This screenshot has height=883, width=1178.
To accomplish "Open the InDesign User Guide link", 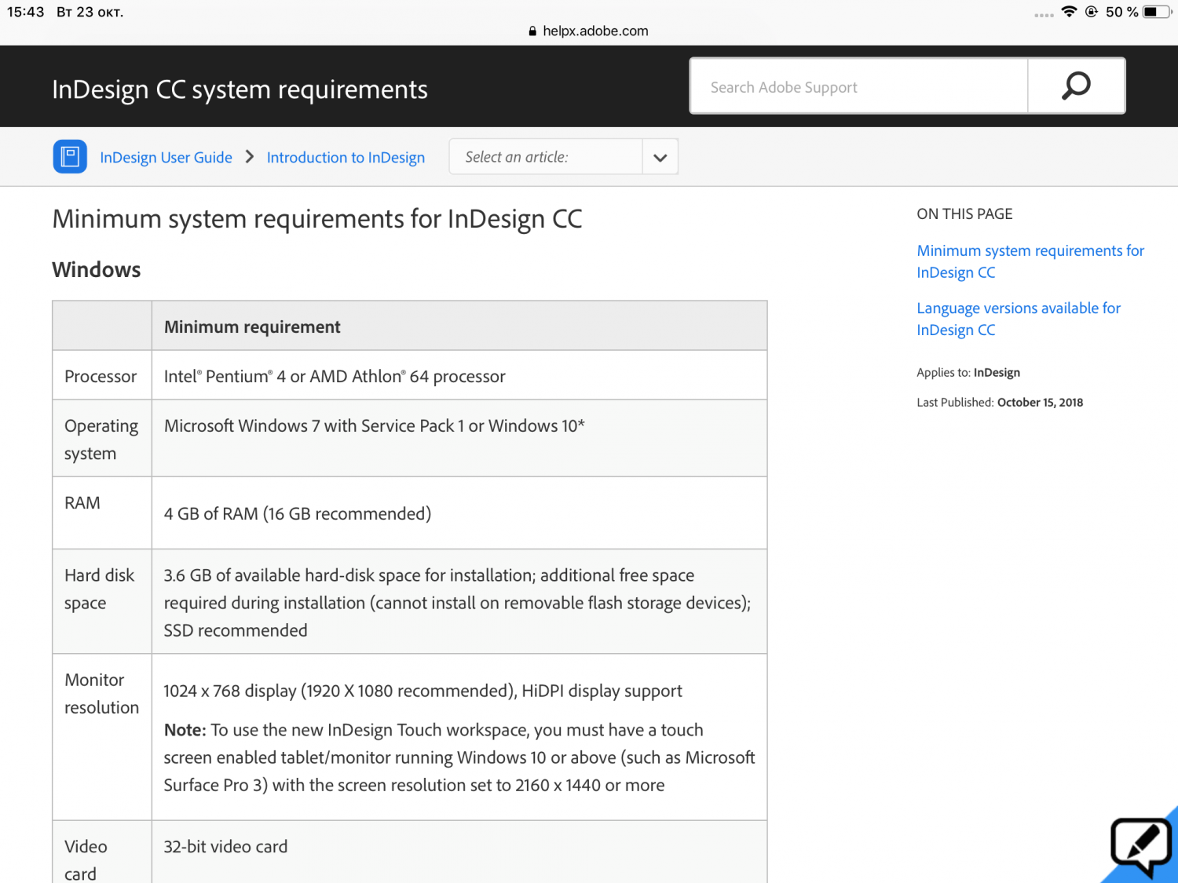I will (166, 158).
